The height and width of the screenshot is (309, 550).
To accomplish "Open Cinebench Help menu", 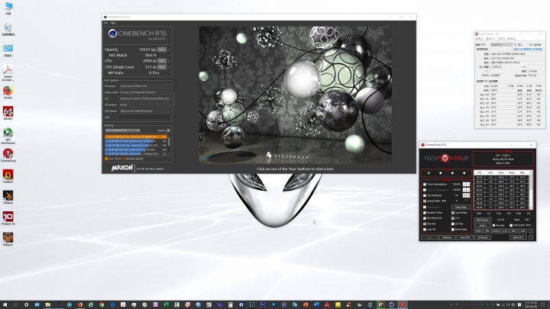I will point(113,23).
